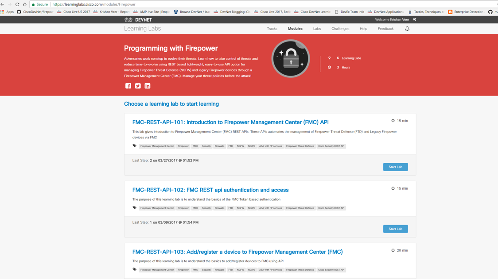Open the Apps bookmarks shortcut
Viewport: 498px width, 279px height.
click(x=7, y=12)
